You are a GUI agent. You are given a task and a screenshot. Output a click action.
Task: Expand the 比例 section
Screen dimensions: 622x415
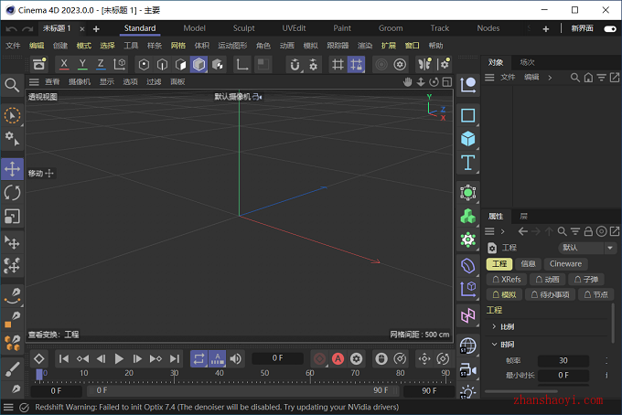[494, 326]
